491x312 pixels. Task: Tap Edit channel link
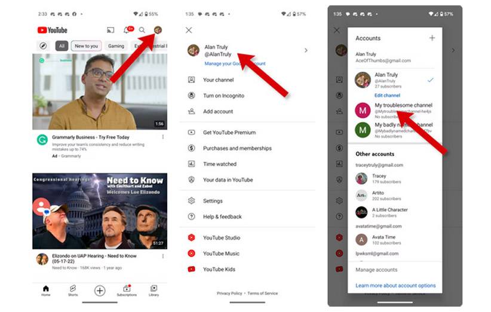point(387,95)
